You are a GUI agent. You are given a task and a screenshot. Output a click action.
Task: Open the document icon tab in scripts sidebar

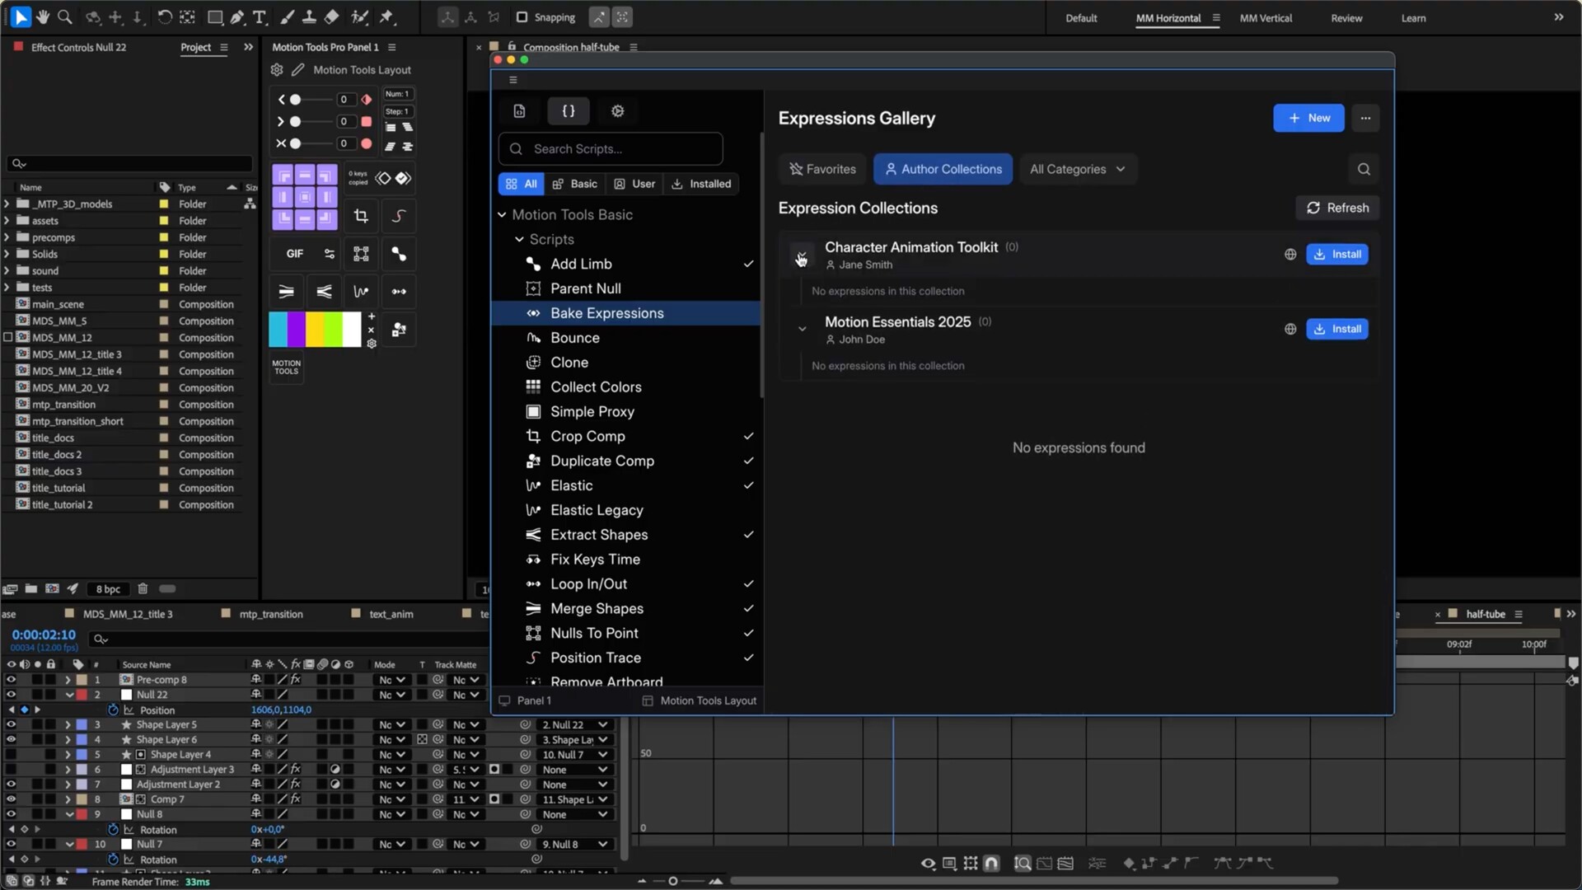point(519,111)
